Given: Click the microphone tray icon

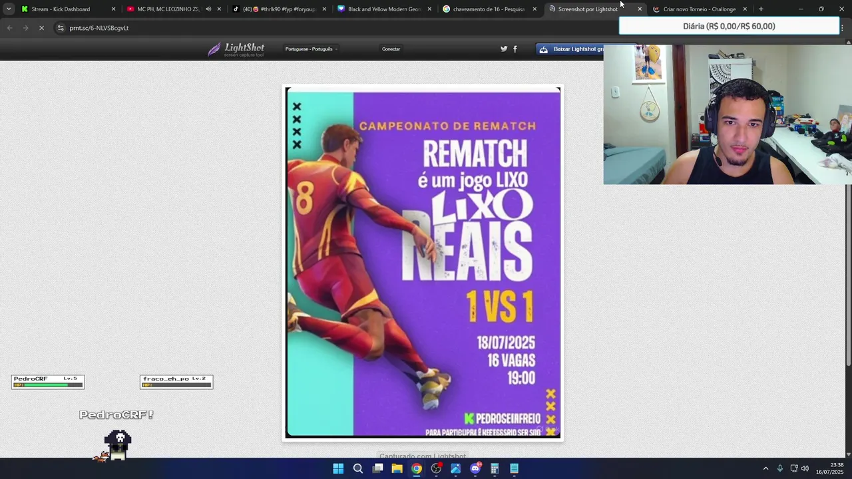Looking at the screenshot, I should coord(780,468).
